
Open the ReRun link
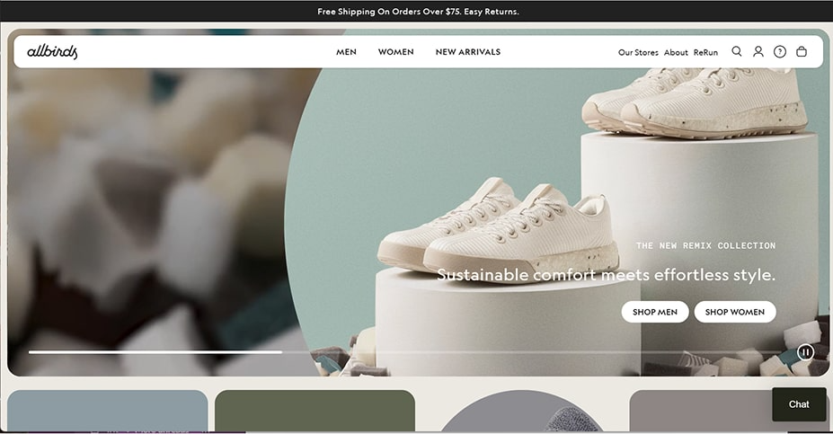pos(705,53)
